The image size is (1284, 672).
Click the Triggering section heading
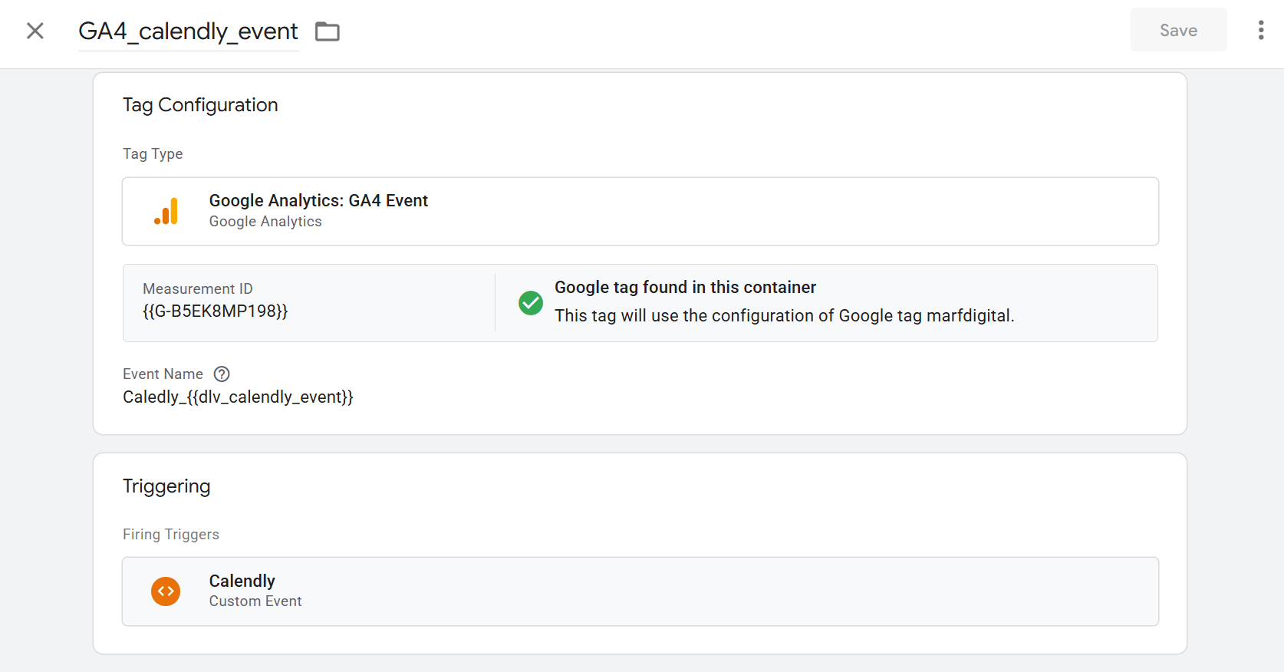tap(166, 486)
